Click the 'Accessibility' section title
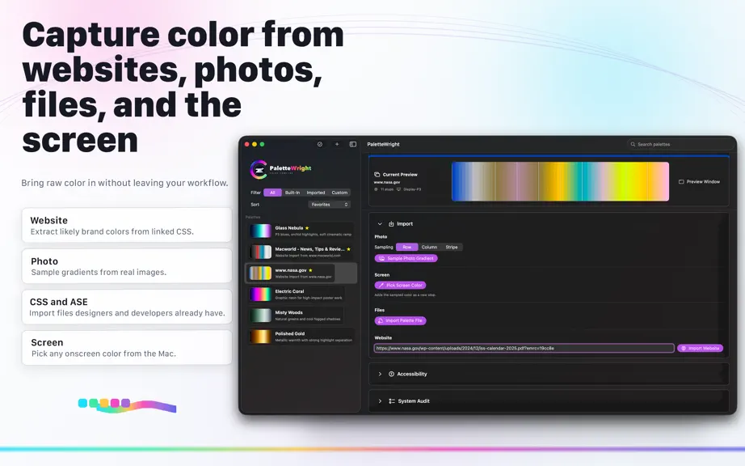 coord(412,374)
